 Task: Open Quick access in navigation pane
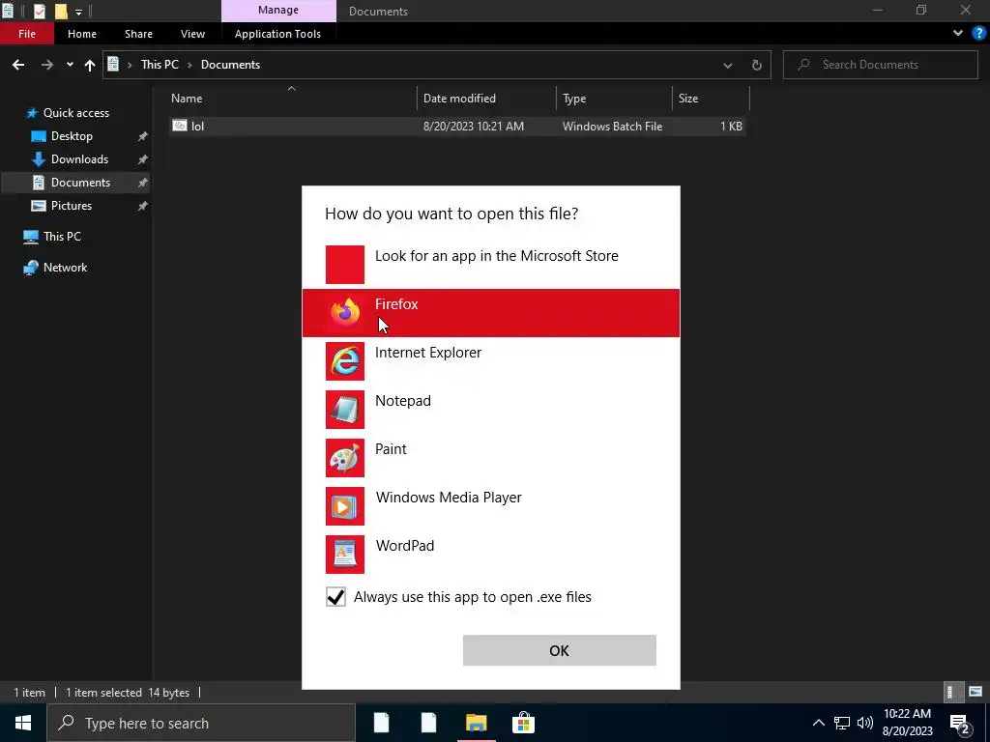(x=75, y=113)
